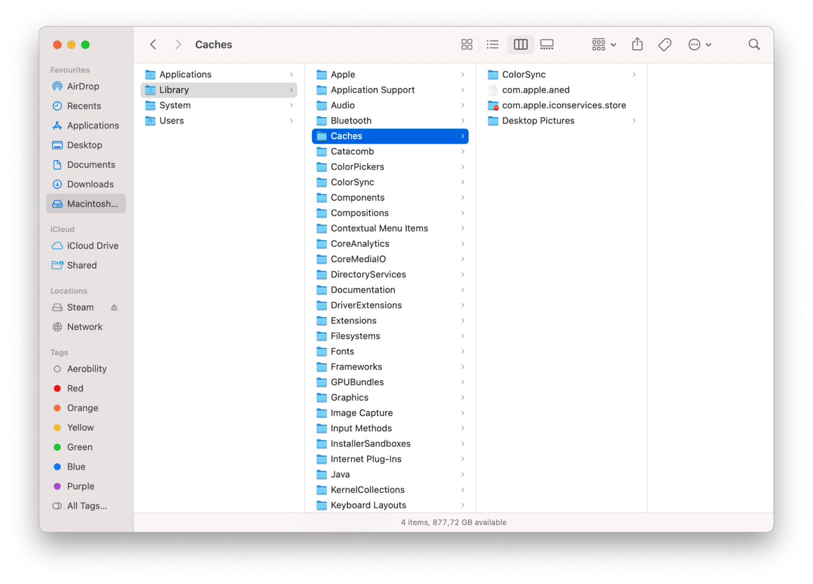
Task: Switch to icon grid view
Action: 467,44
